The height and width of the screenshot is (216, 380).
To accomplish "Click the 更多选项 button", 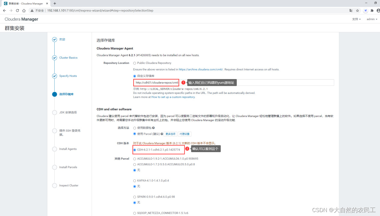I will 170,134.
